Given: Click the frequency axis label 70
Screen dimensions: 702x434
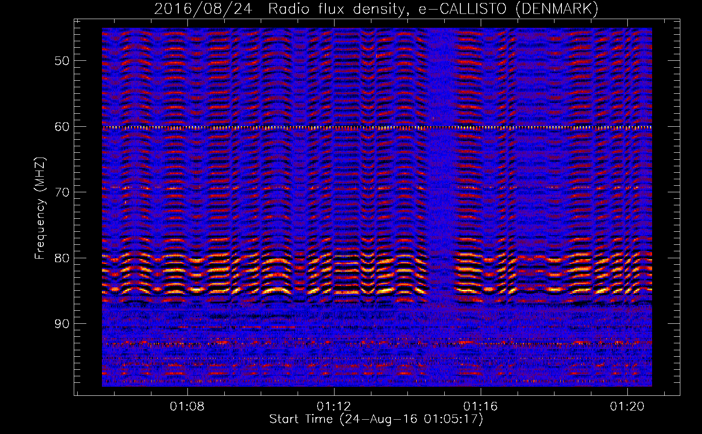Looking at the screenshot, I should (x=62, y=192).
